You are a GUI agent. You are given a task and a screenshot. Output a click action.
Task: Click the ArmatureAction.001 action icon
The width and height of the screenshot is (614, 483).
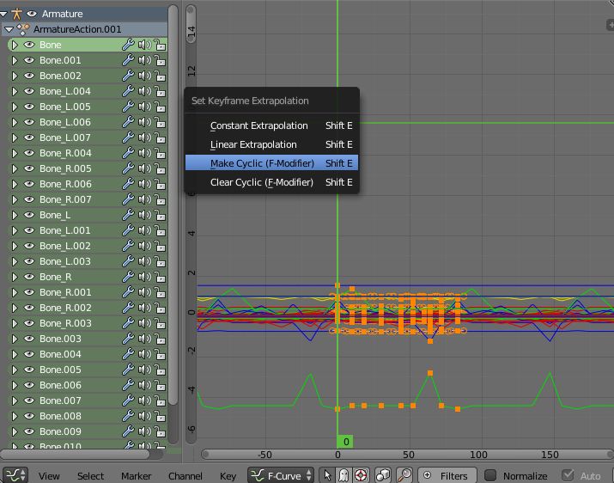point(23,29)
